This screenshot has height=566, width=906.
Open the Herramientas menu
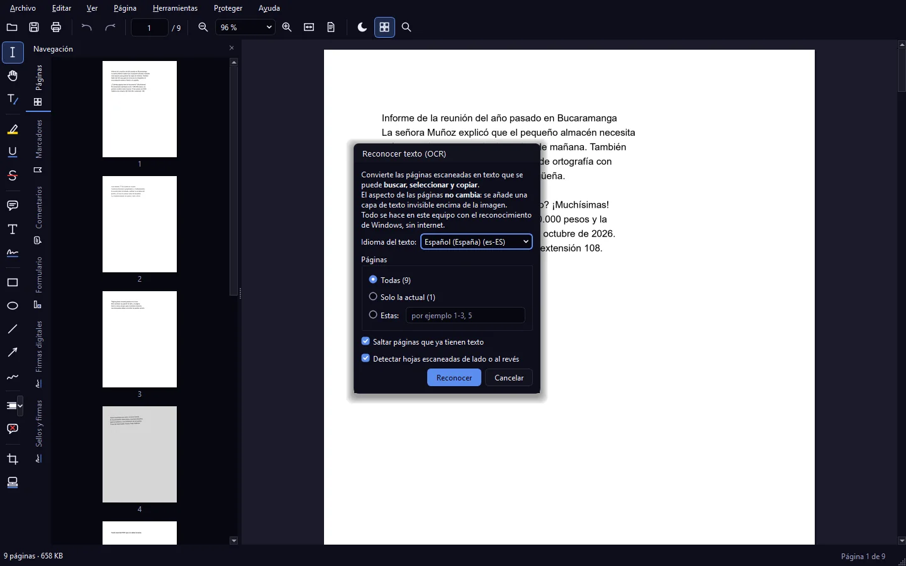pyautogui.click(x=175, y=8)
